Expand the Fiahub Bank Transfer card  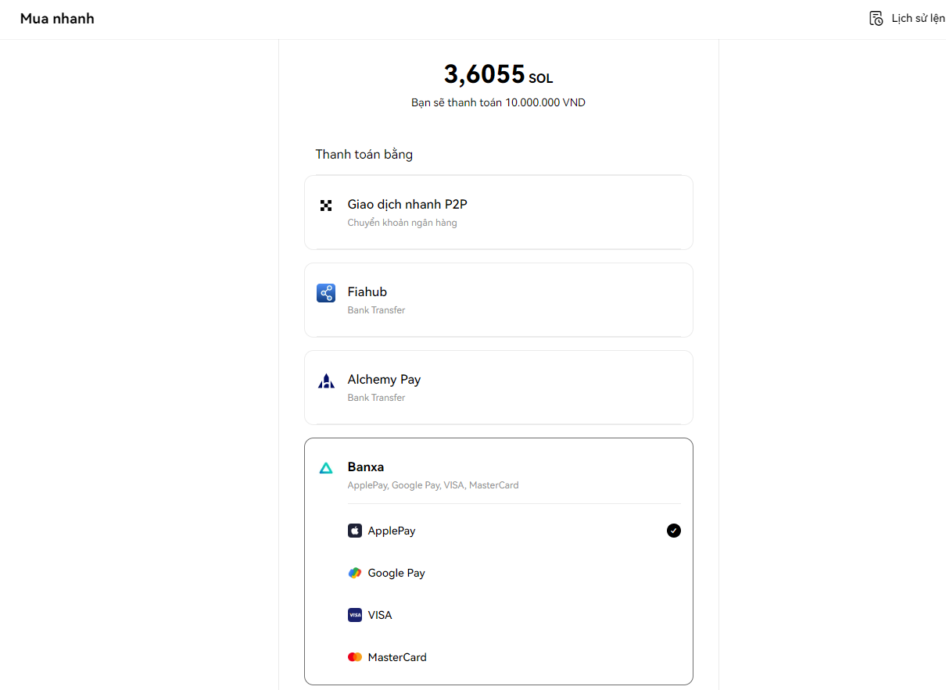pyautogui.click(x=498, y=300)
